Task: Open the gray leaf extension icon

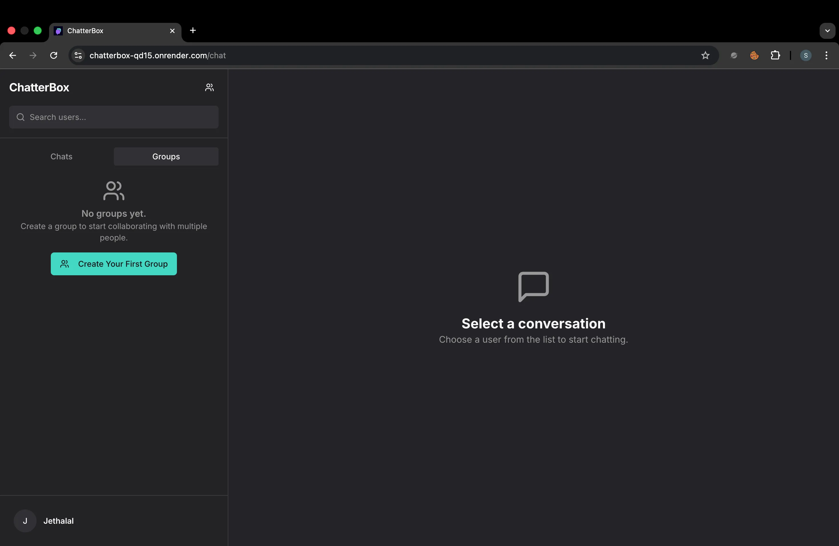Action: click(734, 55)
